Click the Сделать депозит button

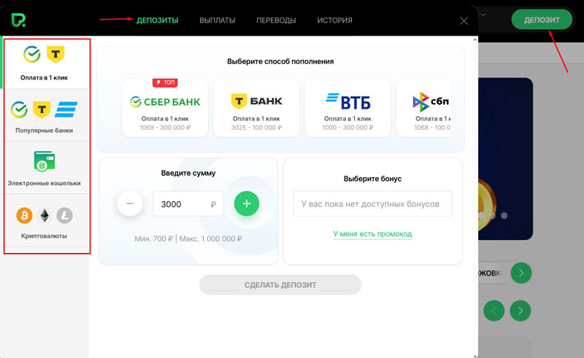tap(280, 285)
